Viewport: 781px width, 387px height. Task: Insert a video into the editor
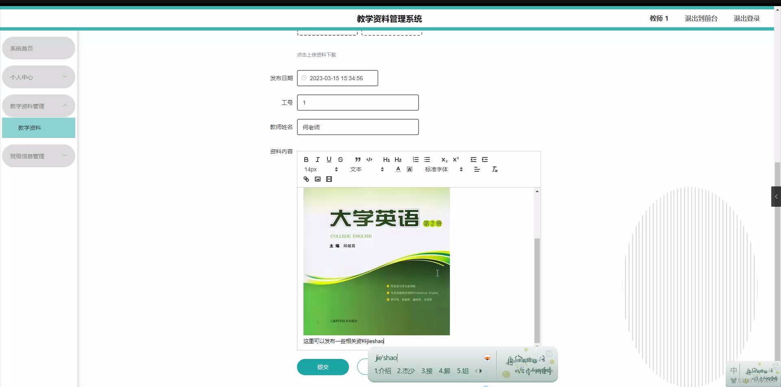[329, 179]
